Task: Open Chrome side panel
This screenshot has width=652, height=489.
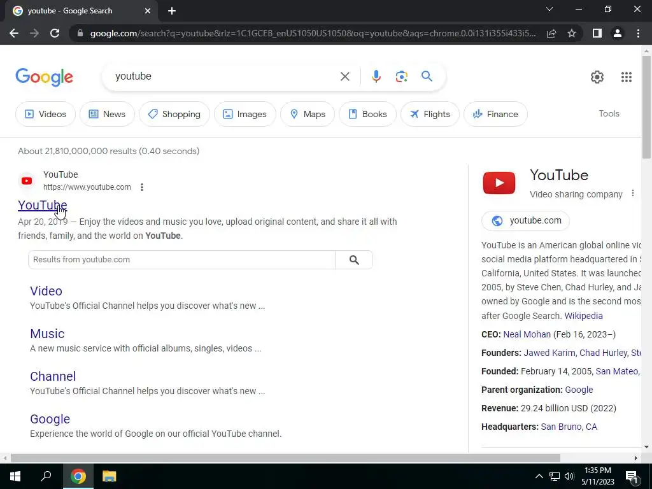Action: click(x=597, y=33)
